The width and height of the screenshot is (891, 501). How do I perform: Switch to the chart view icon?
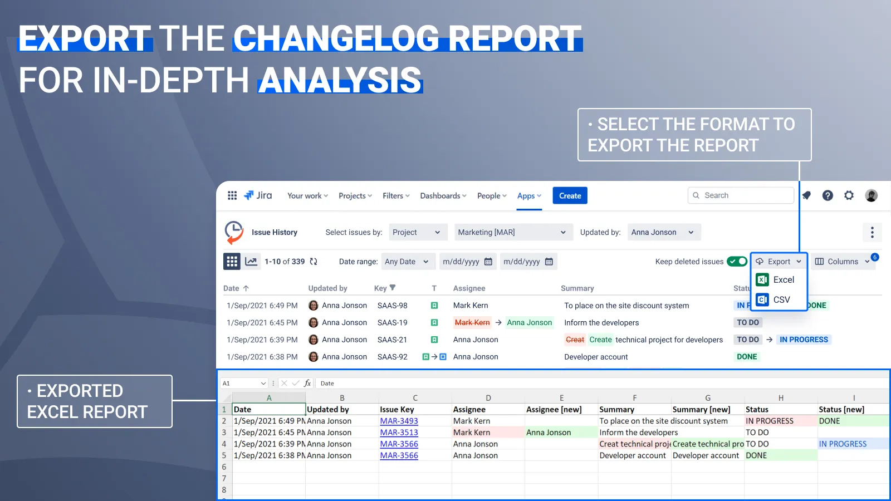click(251, 262)
